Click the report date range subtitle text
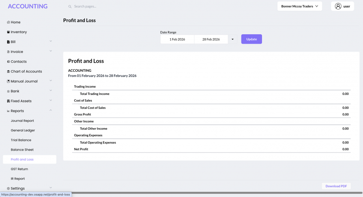 click(x=102, y=76)
